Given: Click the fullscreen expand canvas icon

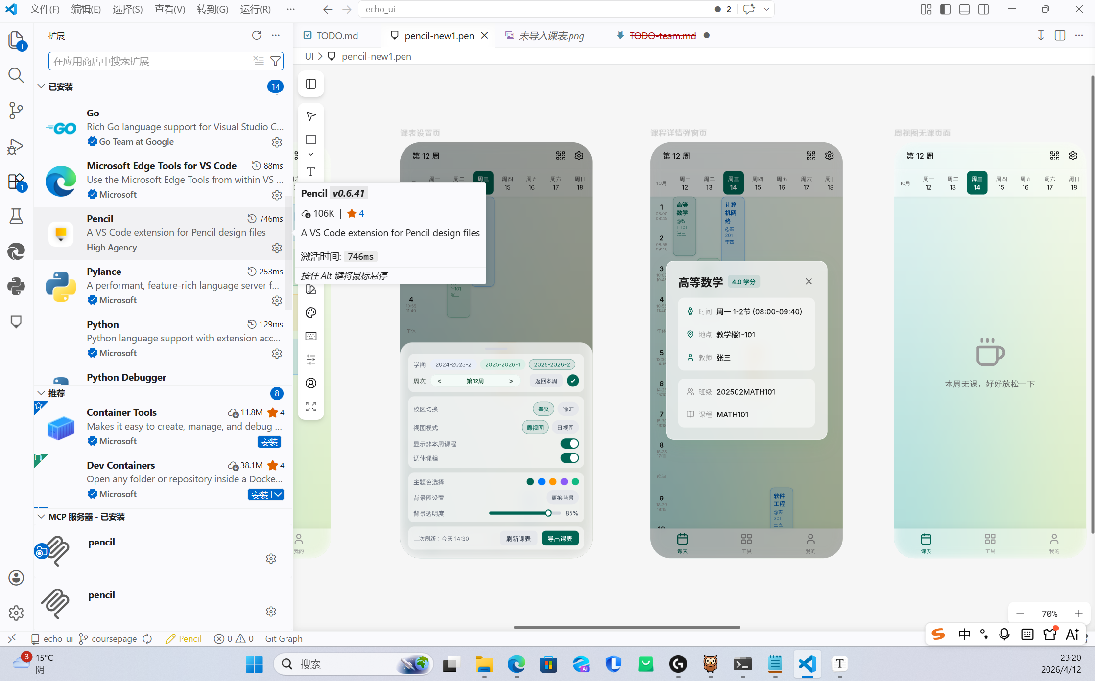Looking at the screenshot, I should pos(311,407).
